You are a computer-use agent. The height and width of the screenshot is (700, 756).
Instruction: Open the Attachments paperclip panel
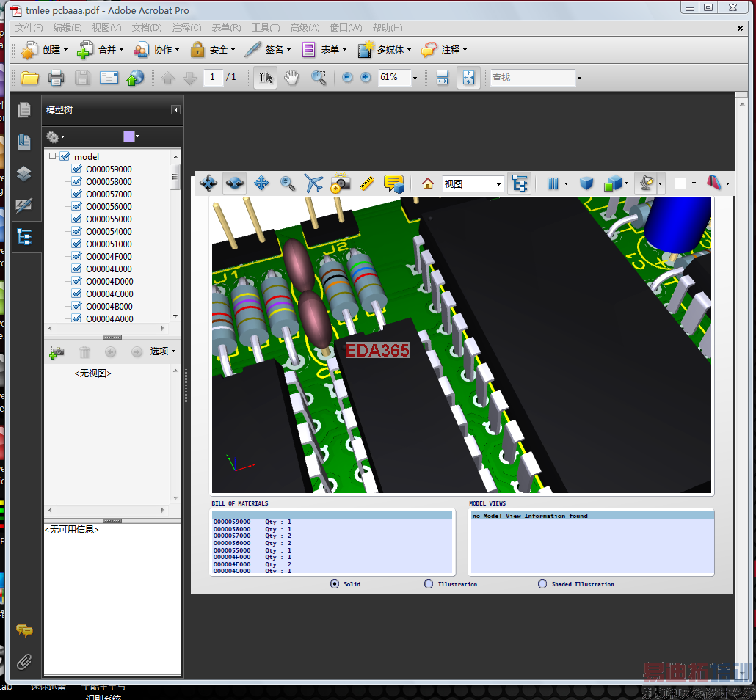click(24, 661)
